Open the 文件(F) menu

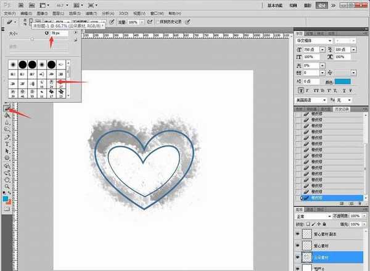9,12
